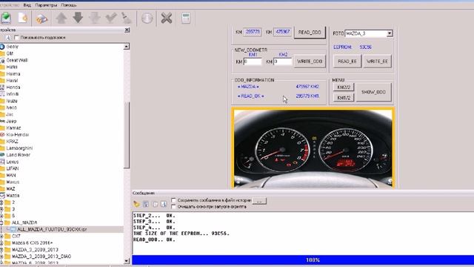Click the fourth messages toolbar icon
This screenshot has height=267, width=474.
164,205
